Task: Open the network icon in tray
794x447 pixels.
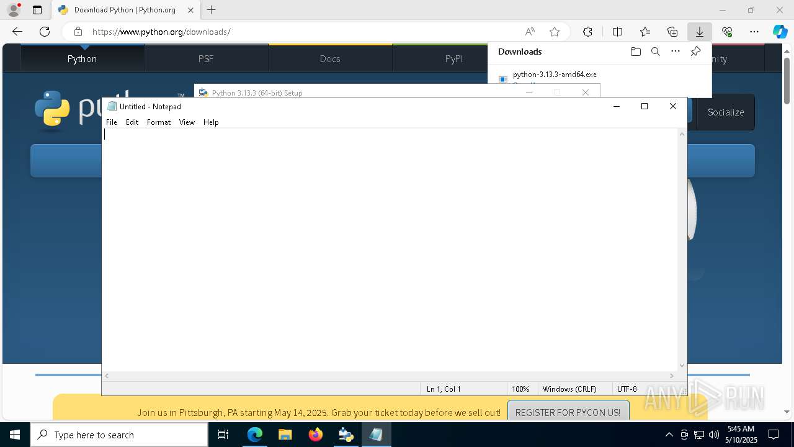Action: (699, 435)
